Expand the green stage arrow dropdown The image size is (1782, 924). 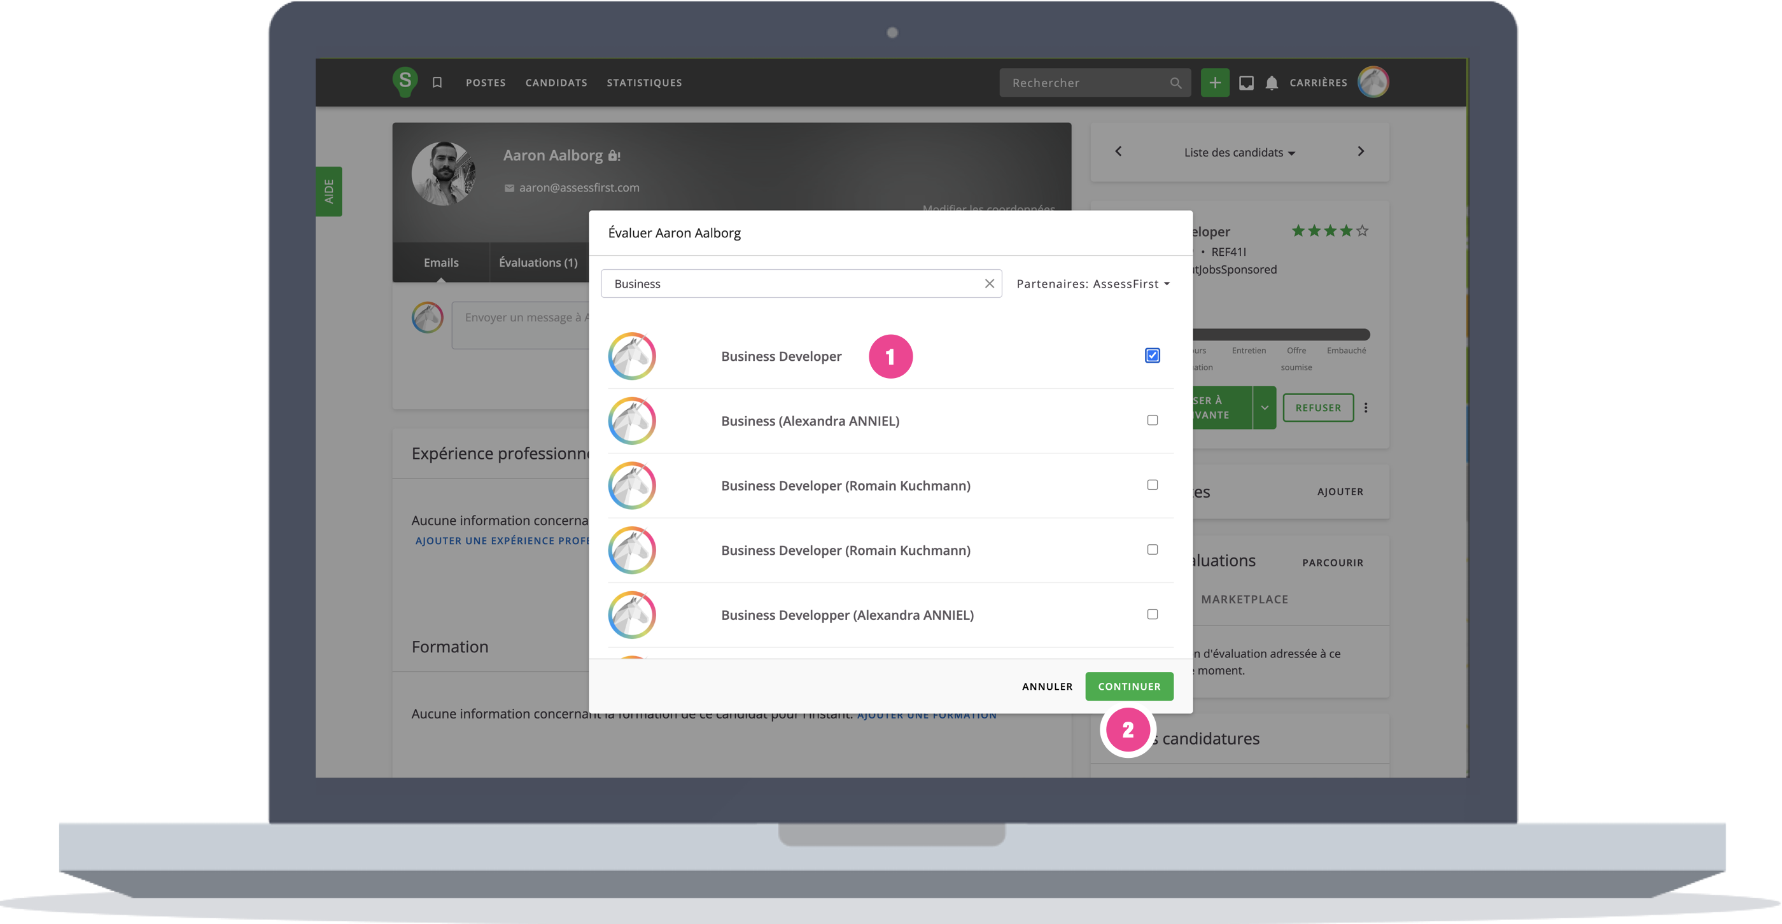coord(1264,407)
